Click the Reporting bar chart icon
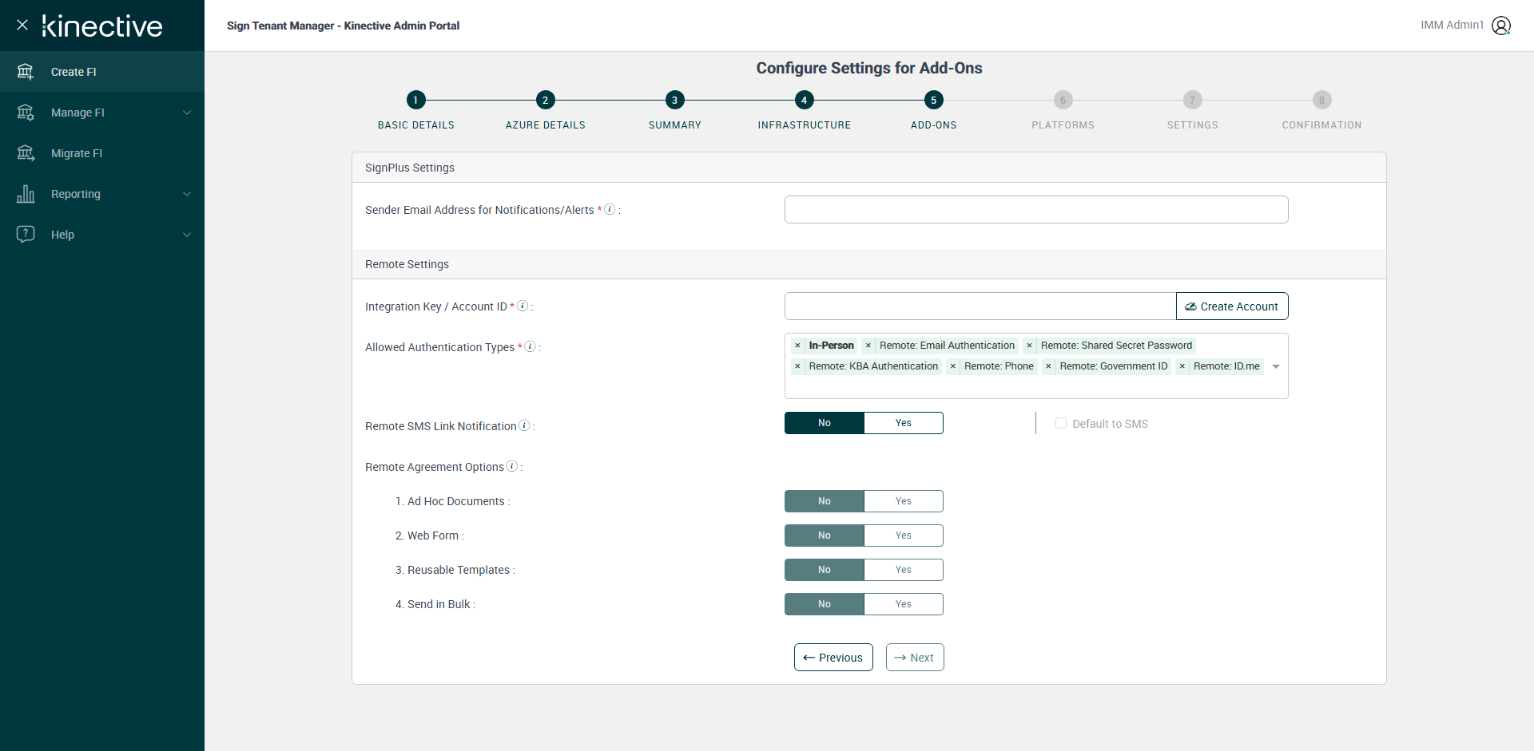Screen dimensions: 1534x751 [x=26, y=194]
